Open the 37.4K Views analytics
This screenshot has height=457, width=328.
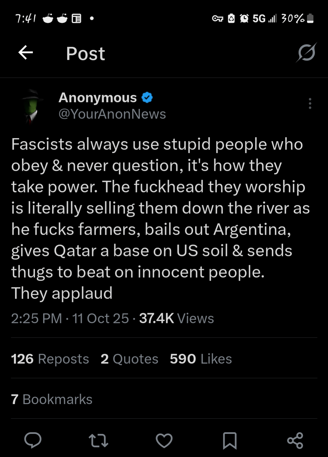pyautogui.click(x=176, y=318)
